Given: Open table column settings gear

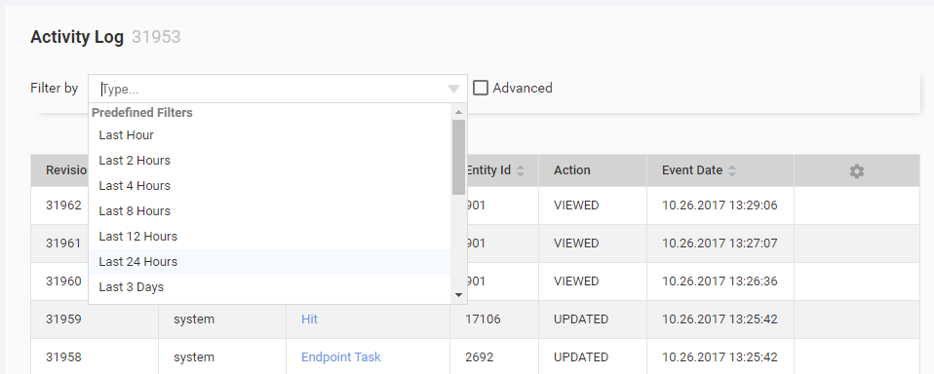Looking at the screenshot, I should pos(857,171).
